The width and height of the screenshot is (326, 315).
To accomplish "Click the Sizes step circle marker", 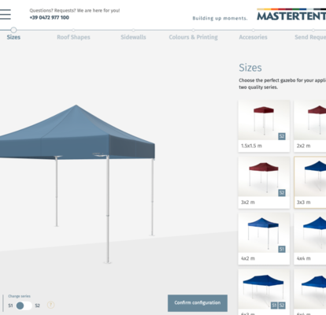I will [13, 30].
